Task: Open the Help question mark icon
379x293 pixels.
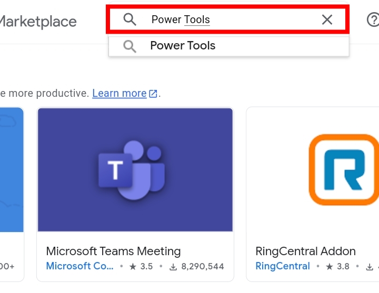Action: pyautogui.click(x=373, y=20)
